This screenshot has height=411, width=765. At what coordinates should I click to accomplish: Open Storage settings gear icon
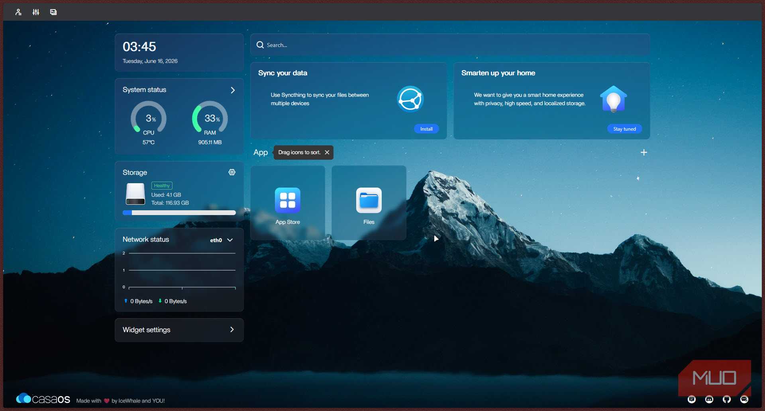click(232, 172)
